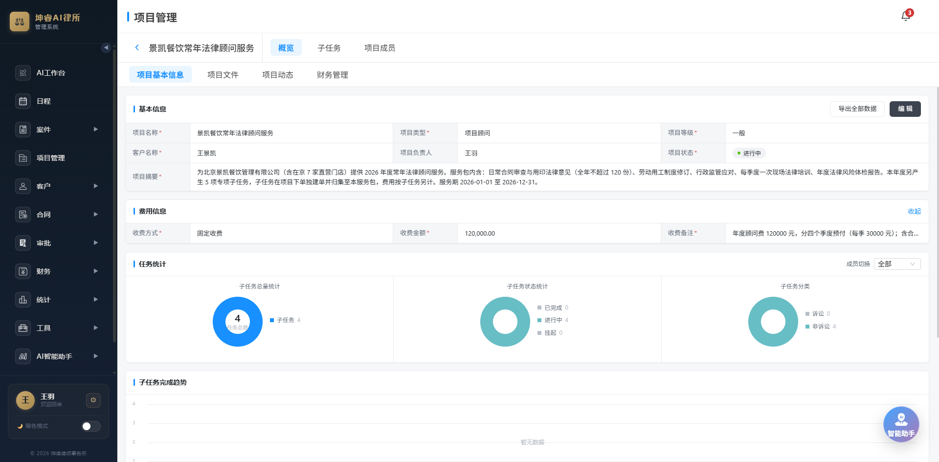Click the 收起 link in 费用信息
Image resolution: width=939 pixels, height=462 pixels.
pos(914,211)
